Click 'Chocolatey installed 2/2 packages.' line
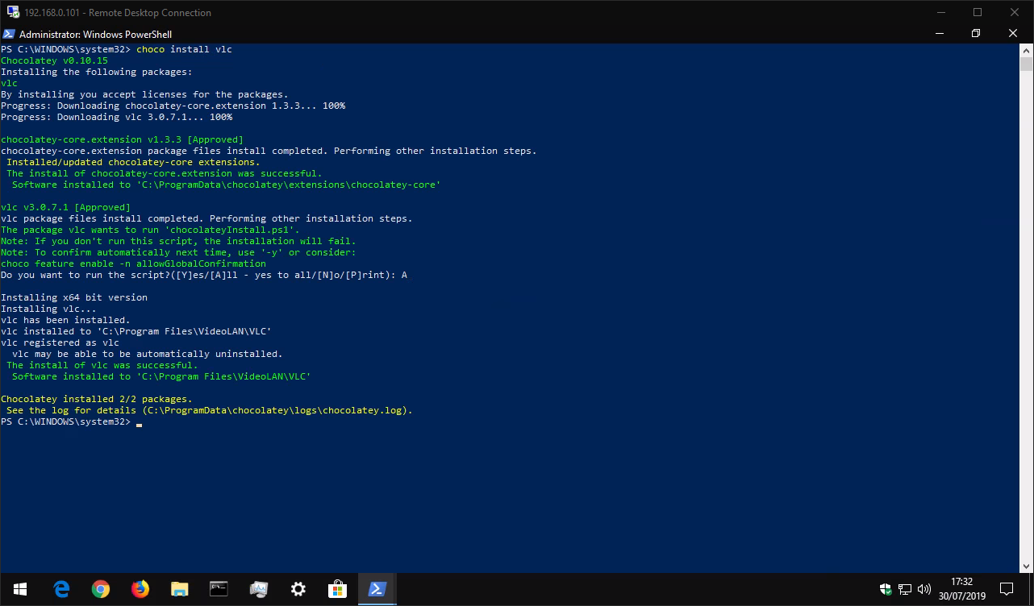1034x606 pixels. coord(96,399)
